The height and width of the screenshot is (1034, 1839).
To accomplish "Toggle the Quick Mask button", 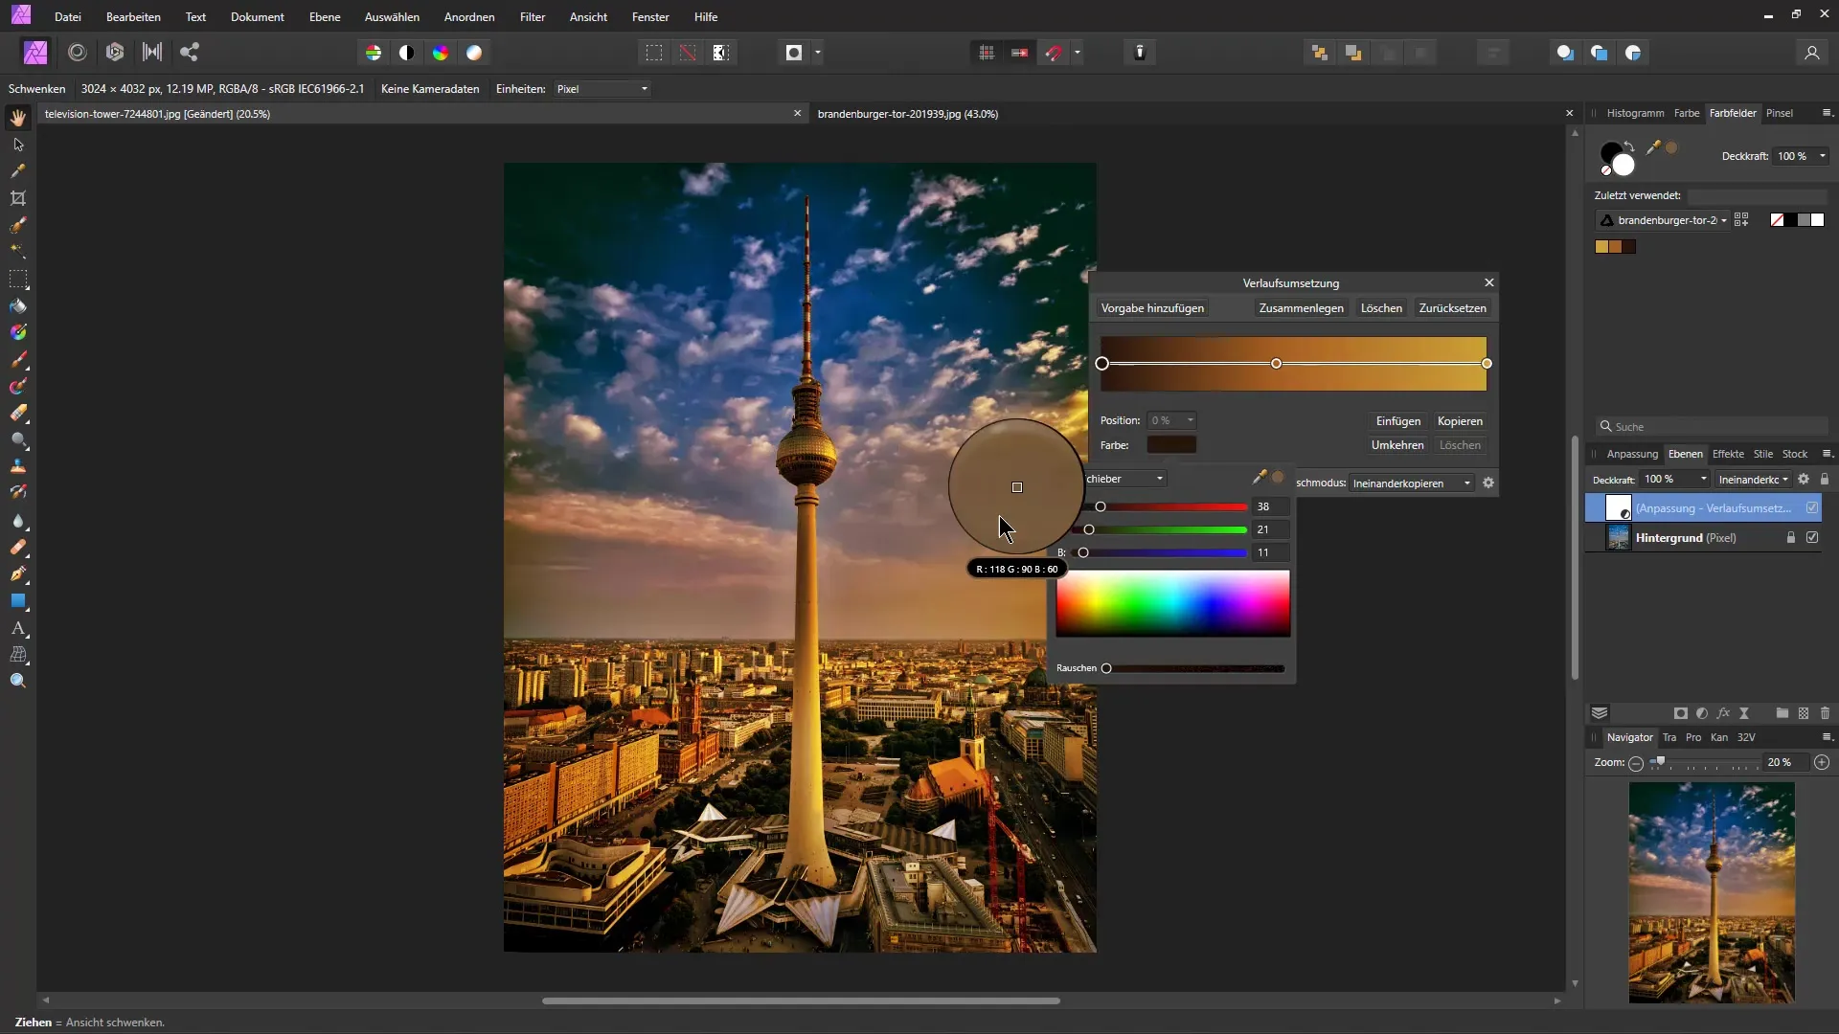I will pyautogui.click(x=794, y=53).
